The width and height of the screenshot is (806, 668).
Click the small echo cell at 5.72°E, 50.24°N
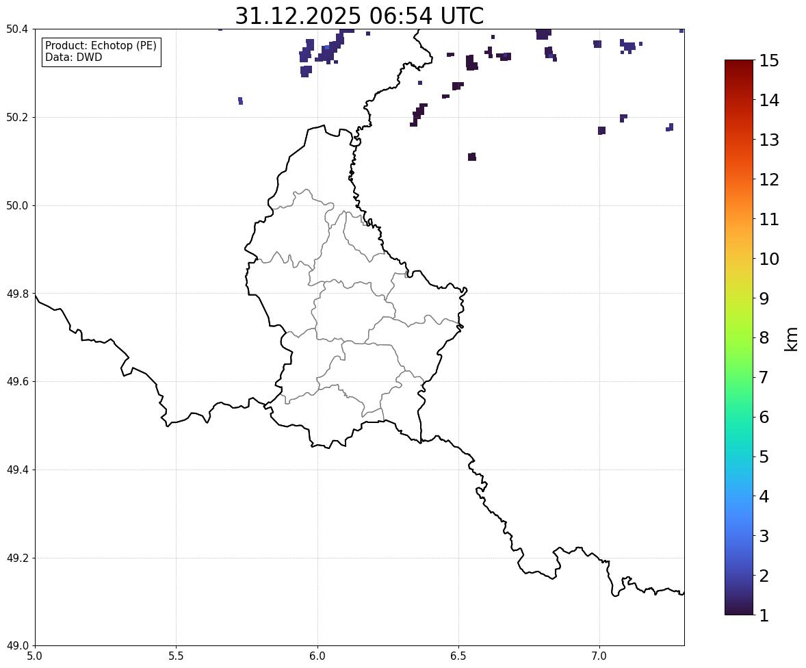241,101
